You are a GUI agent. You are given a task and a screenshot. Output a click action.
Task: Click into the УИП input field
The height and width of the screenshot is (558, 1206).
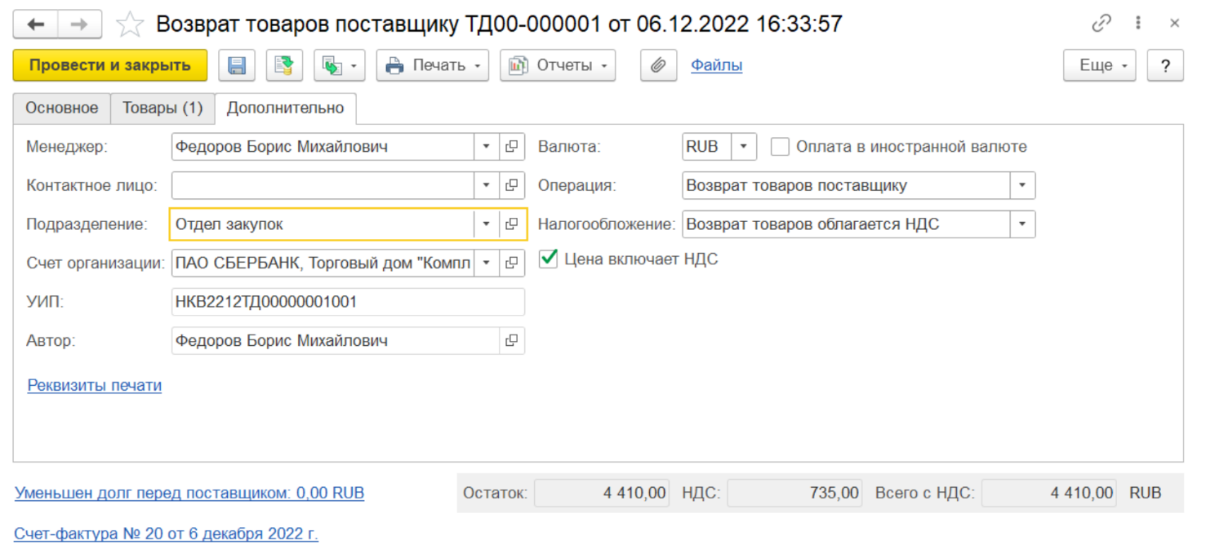tap(347, 302)
